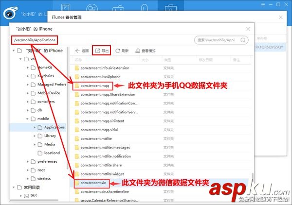Click the 照片 picture icon in tree
Screen dimensions: 292x205
click(x=26, y=196)
